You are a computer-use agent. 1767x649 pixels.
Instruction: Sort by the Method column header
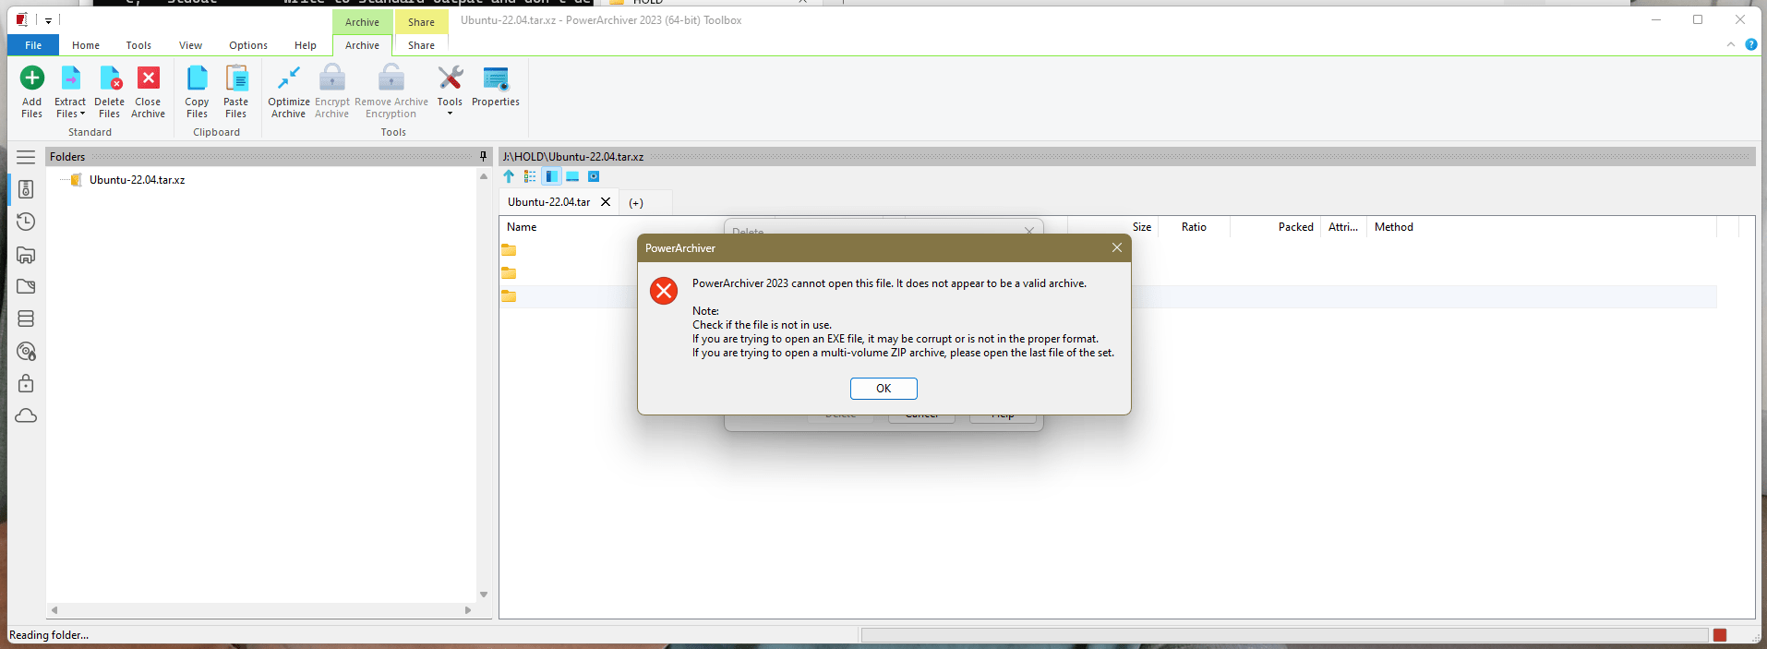click(x=1394, y=227)
